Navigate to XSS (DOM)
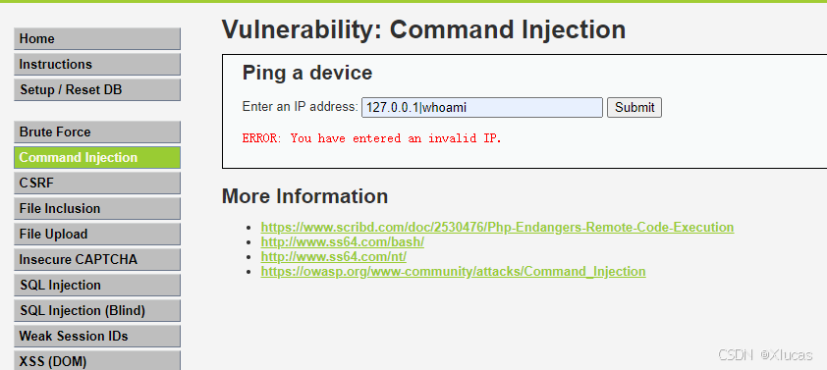Image resolution: width=827 pixels, height=370 pixels. (x=97, y=360)
